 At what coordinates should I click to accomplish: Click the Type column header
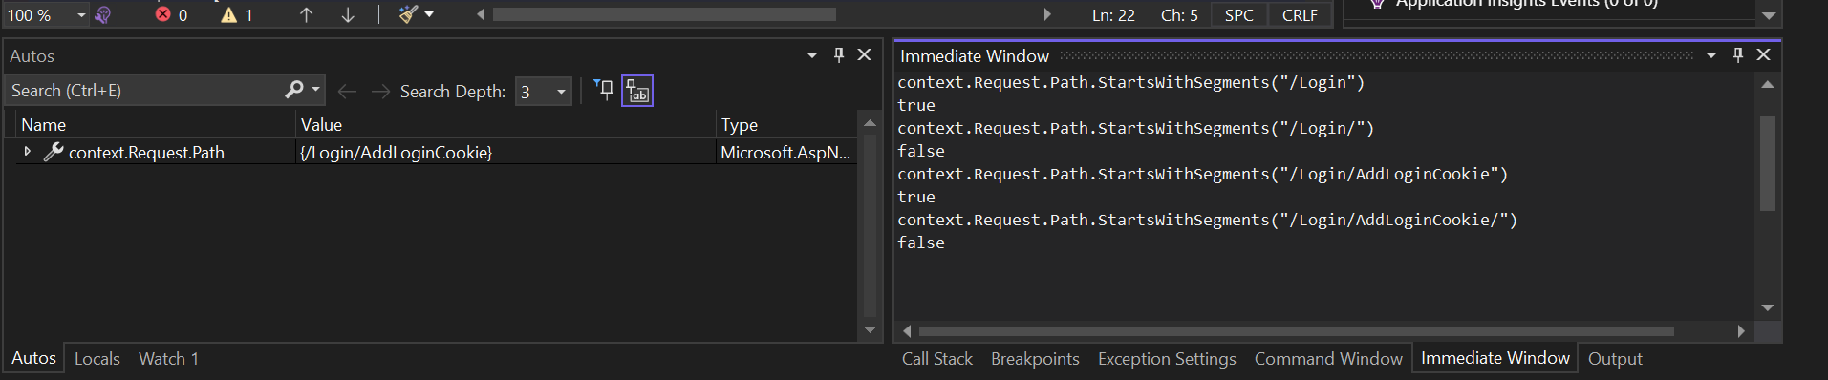[785, 125]
